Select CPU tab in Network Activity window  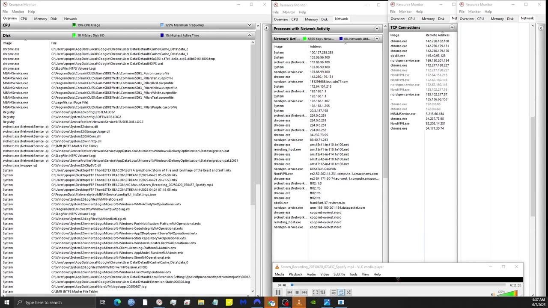point(295,19)
